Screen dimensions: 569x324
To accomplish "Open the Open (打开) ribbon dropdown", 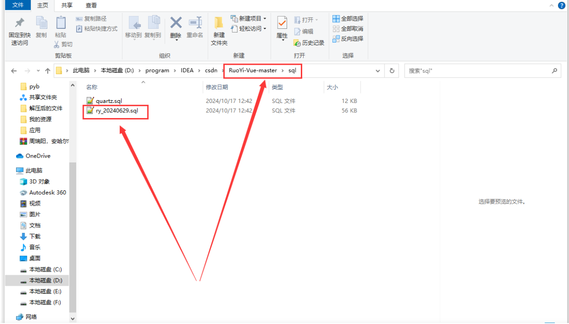I will [x=306, y=20].
